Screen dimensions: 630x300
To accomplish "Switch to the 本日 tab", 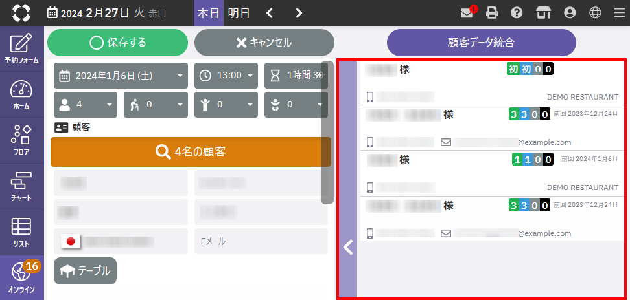I will [208, 13].
